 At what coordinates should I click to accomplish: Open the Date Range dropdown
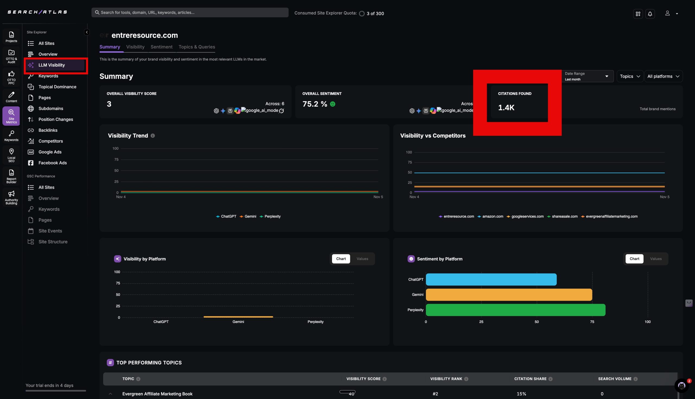click(586, 76)
